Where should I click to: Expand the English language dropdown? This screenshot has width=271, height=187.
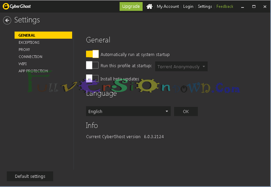[x=128, y=111]
